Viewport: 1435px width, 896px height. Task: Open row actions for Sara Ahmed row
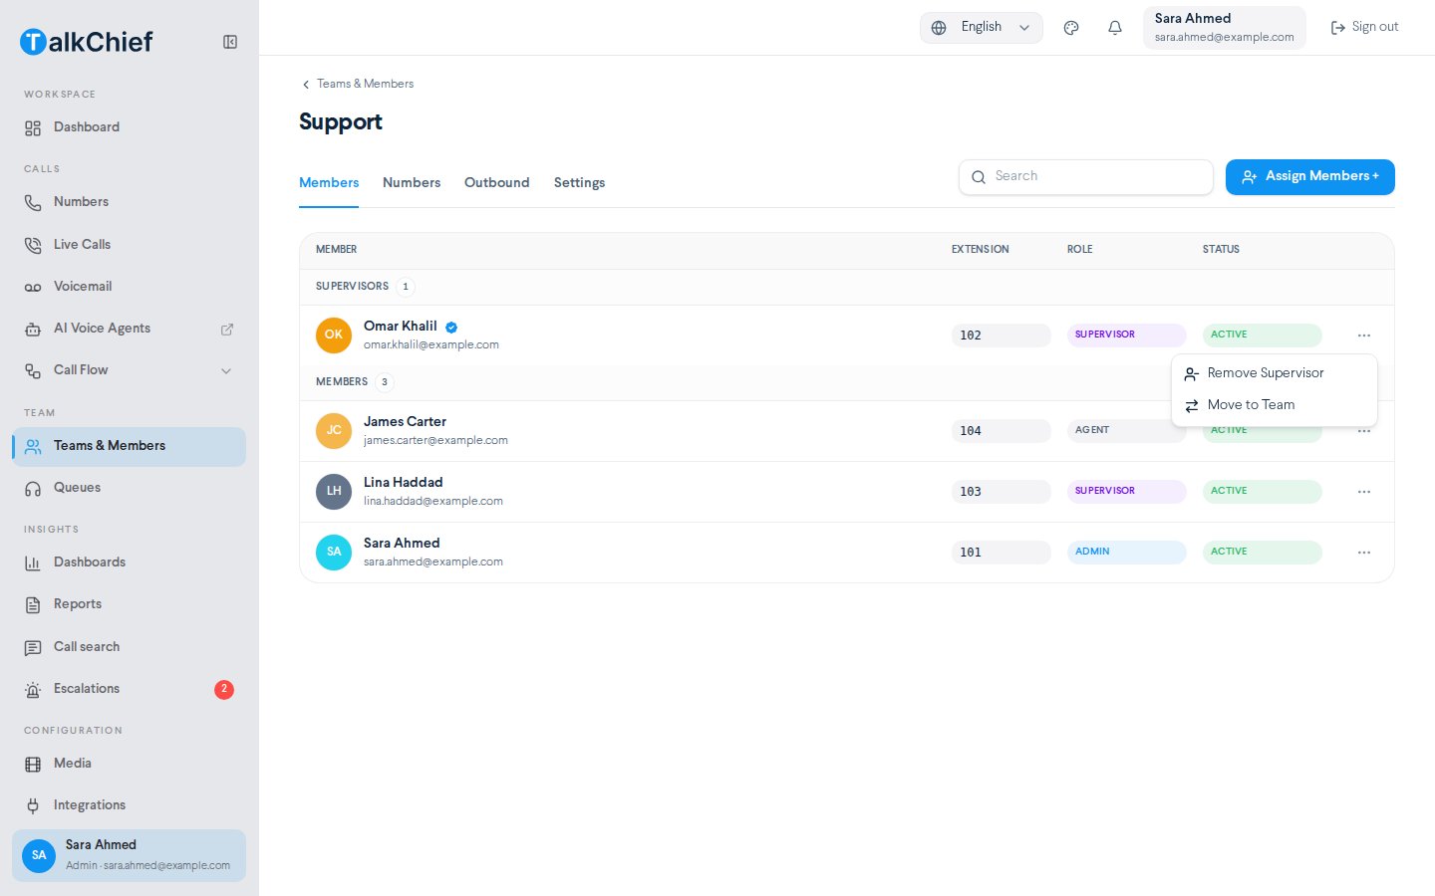pyautogui.click(x=1364, y=553)
